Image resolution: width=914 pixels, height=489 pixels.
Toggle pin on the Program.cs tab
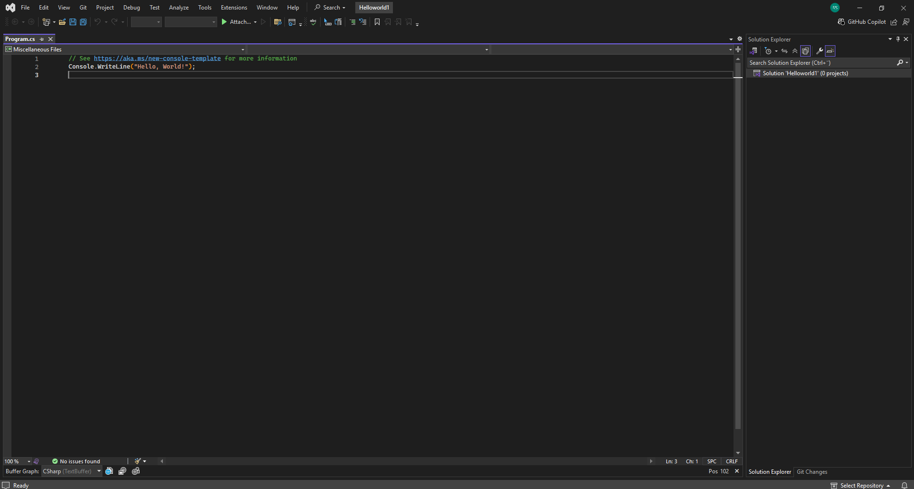[x=41, y=39]
